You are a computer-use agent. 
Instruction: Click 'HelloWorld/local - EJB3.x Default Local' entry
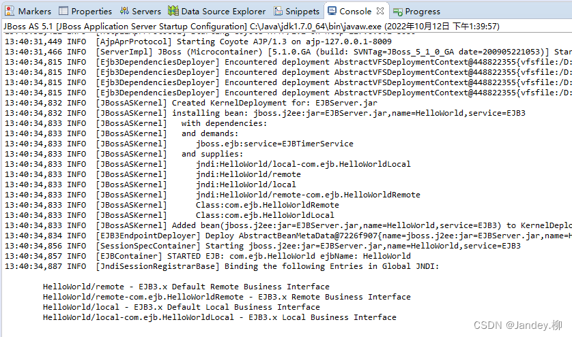tap(182, 307)
